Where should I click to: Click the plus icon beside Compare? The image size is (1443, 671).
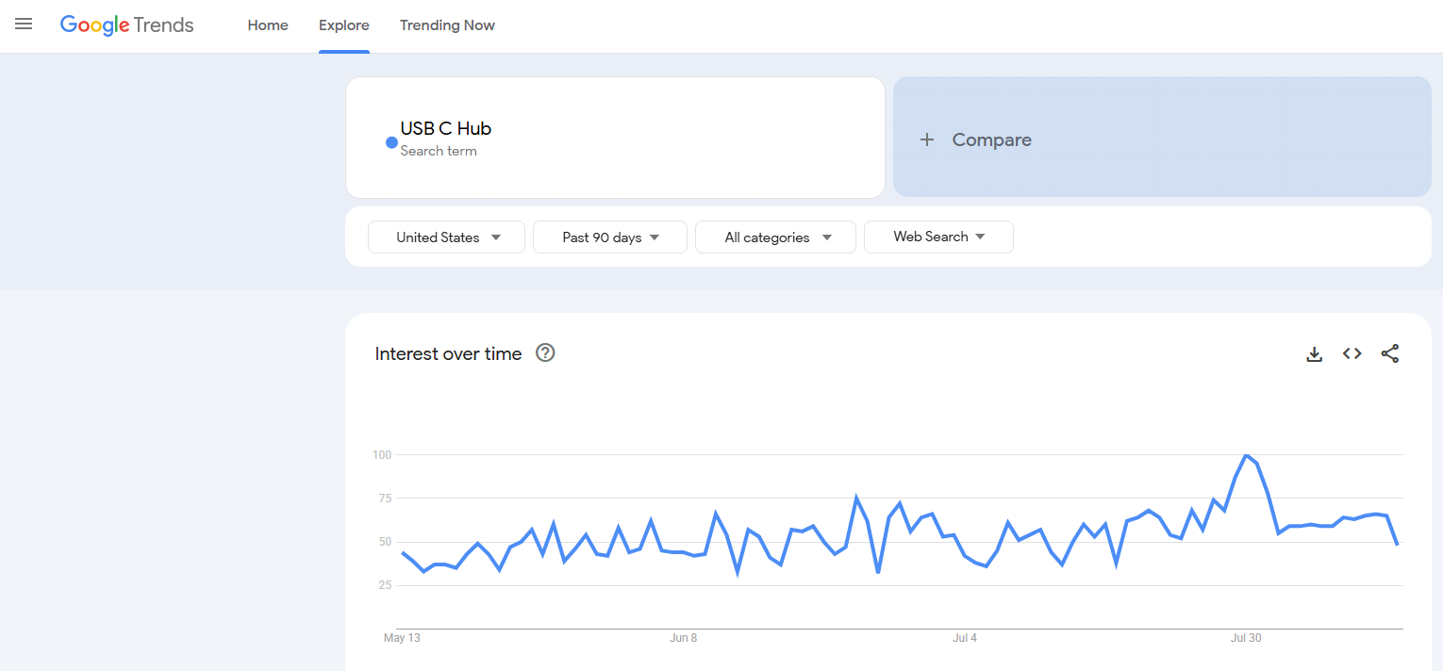927,139
